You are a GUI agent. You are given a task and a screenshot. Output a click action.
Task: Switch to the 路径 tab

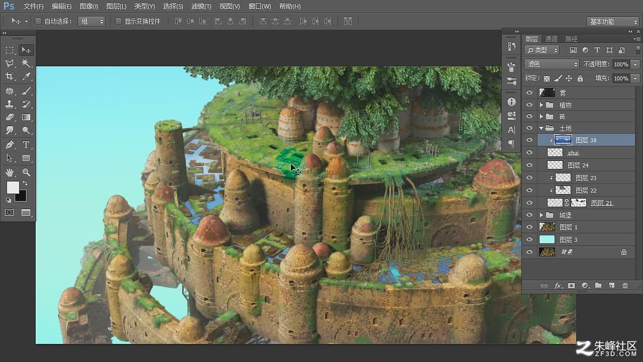(571, 39)
